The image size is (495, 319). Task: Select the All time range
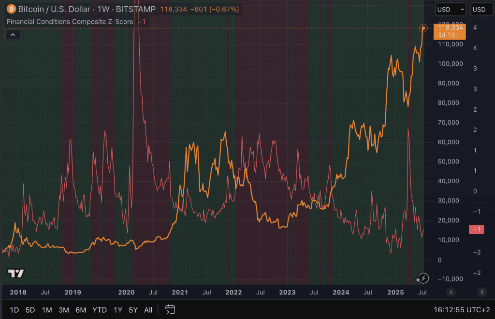pyautogui.click(x=148, y=310)
